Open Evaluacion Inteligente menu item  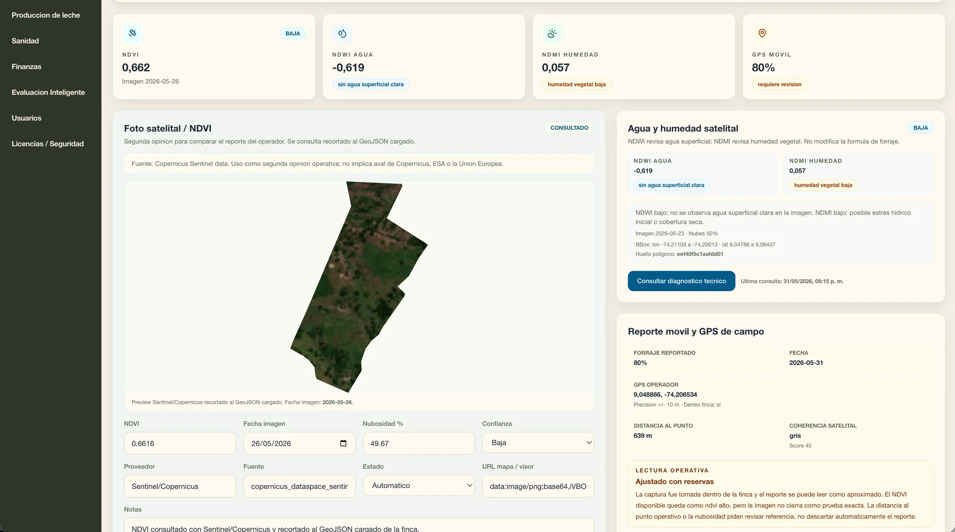[48, 92]
